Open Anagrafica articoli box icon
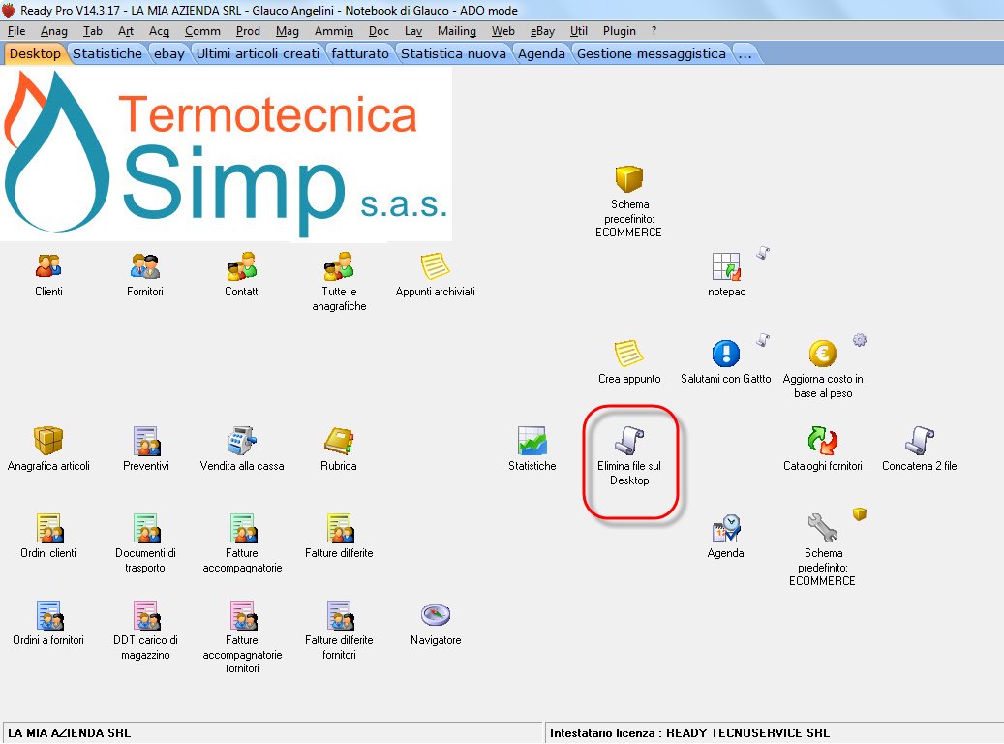Image resolution: width=1004 pixels, height=744 pixels. pos(48,441)
